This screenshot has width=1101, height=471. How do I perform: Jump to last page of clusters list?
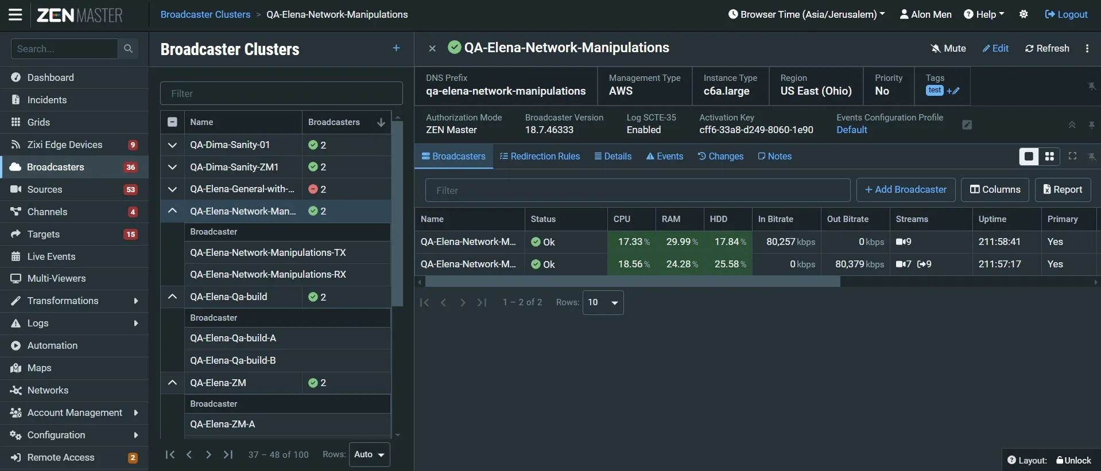(228, 454)
